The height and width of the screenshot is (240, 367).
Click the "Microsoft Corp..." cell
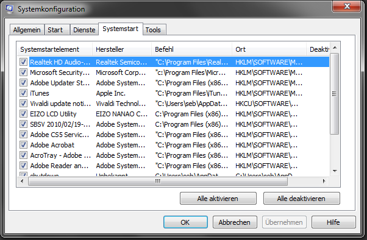[121, 72]
